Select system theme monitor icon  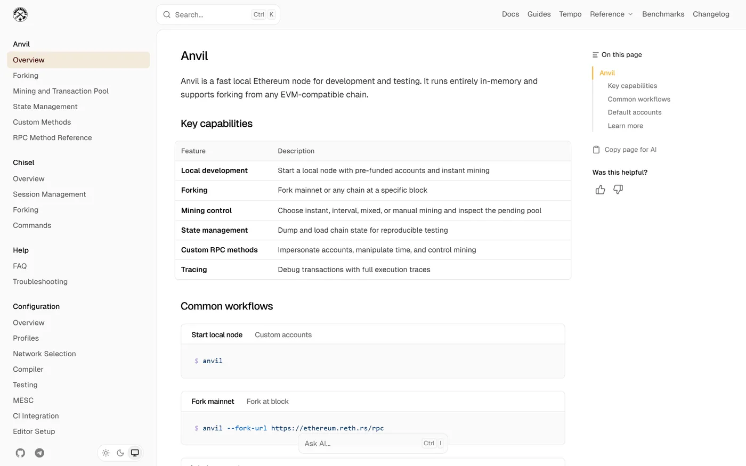[135, 453]
